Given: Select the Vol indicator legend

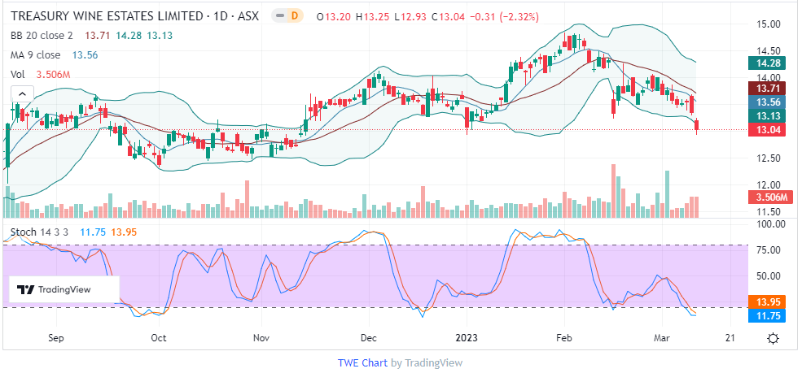Looking at the screenshot, I should [x=17, y=75].
